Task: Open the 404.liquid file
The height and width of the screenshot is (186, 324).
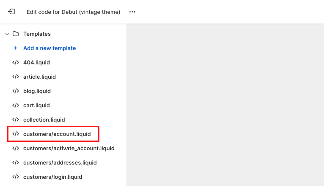Action: coord(36,62)
